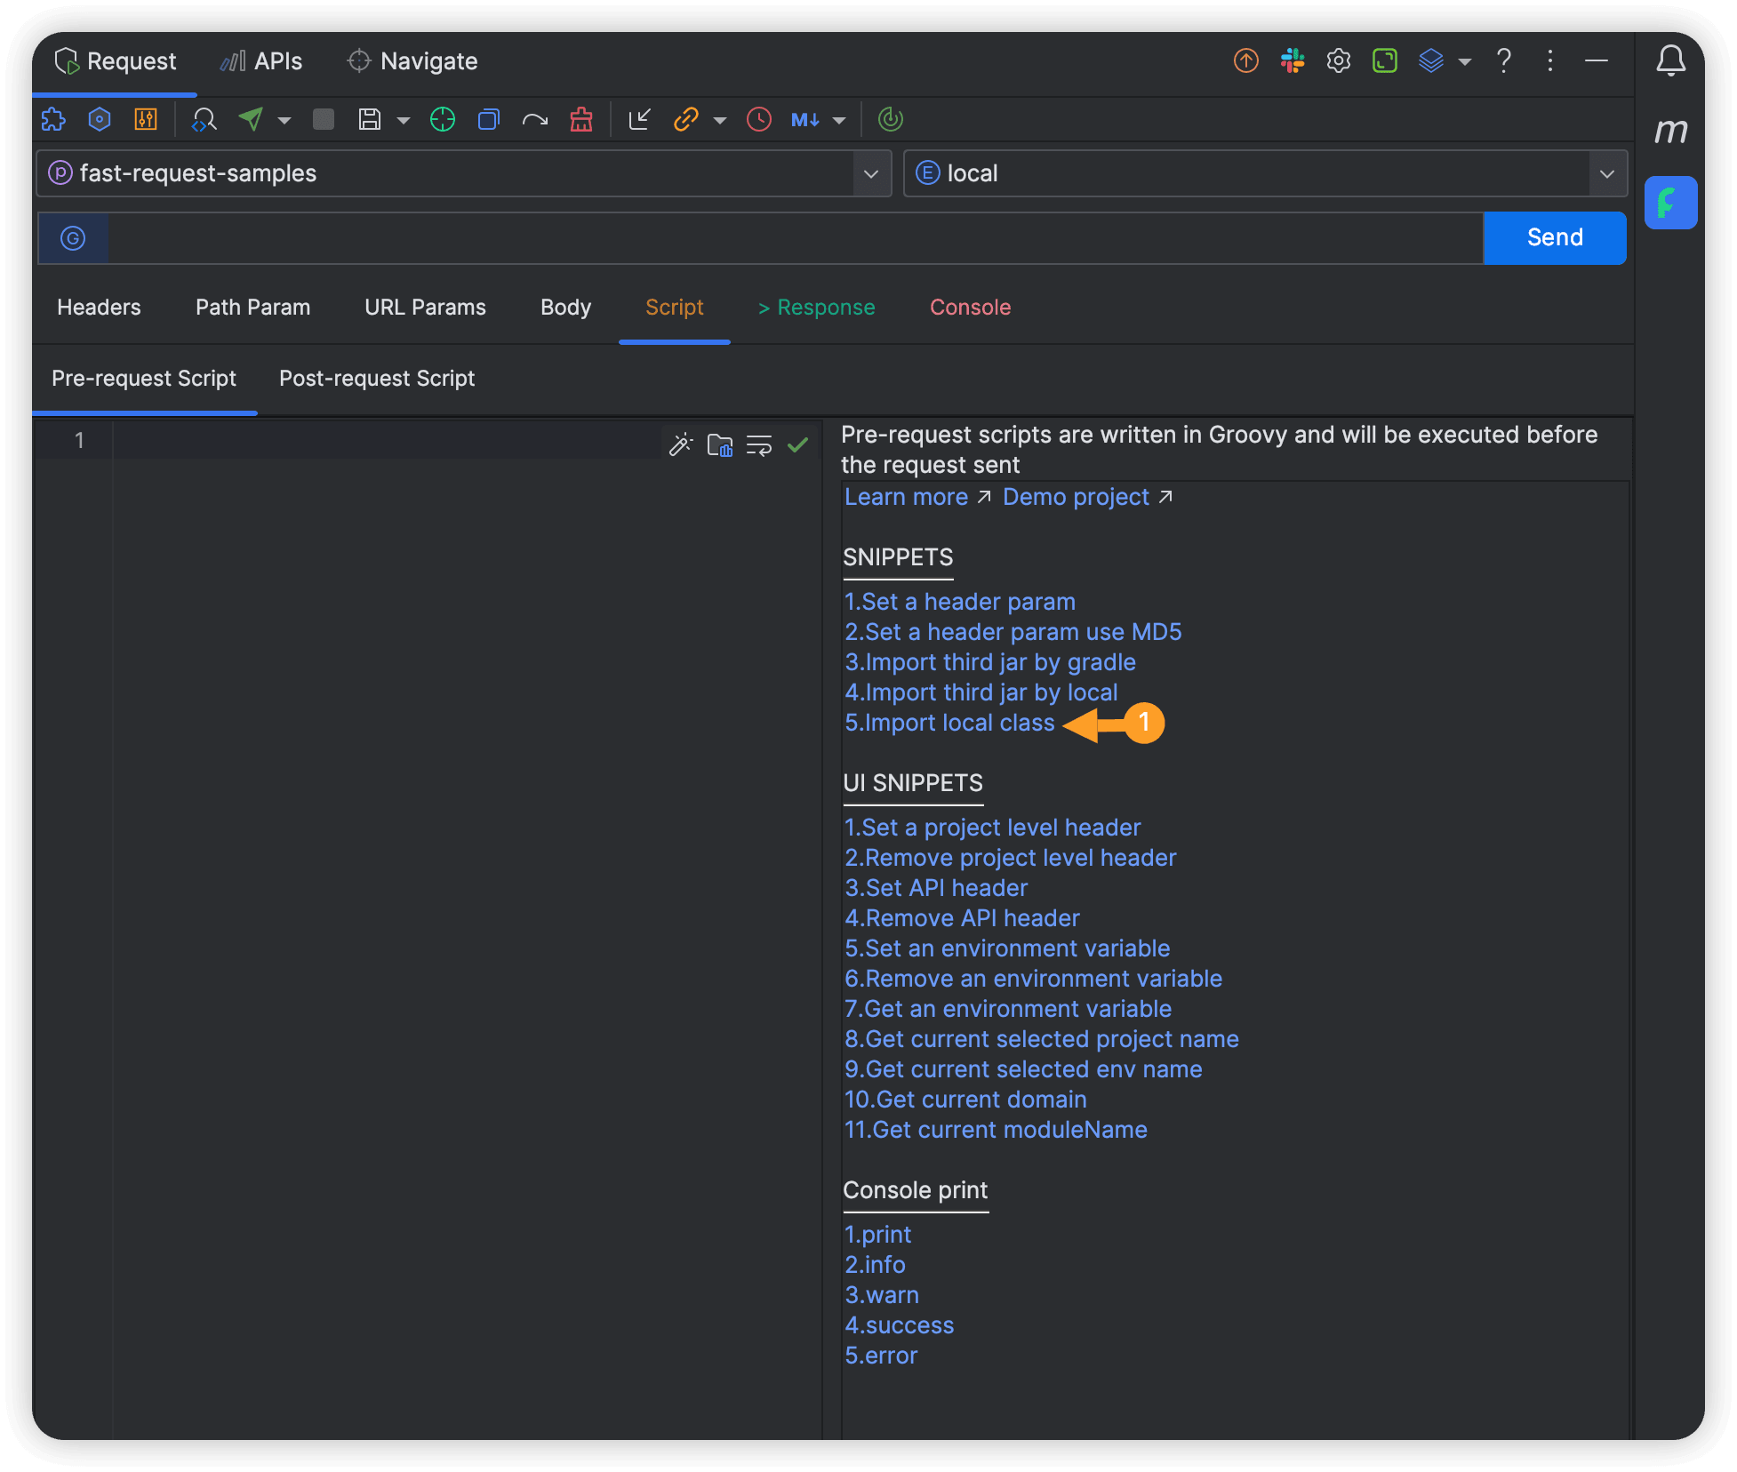Open the dropdown arrow beside save icon

(403, 120)
